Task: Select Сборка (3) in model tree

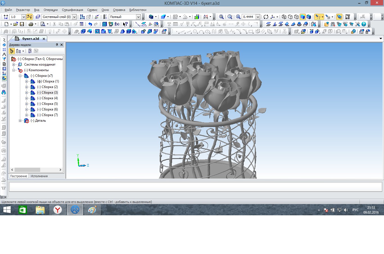Action: click(x=48, y=93)
